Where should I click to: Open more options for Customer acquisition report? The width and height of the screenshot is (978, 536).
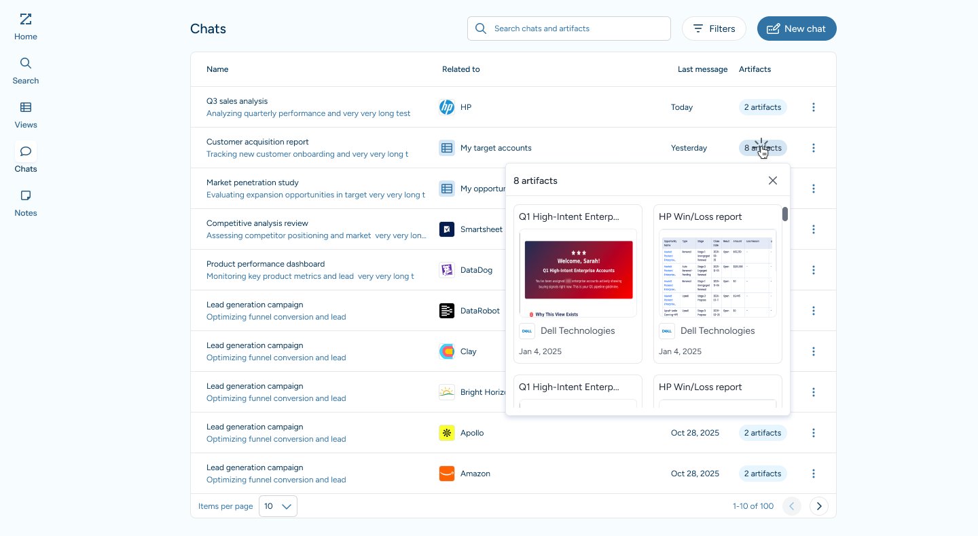814,148
